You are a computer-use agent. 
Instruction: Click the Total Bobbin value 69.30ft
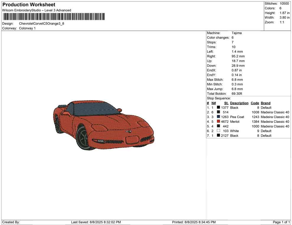pos(237,94)
